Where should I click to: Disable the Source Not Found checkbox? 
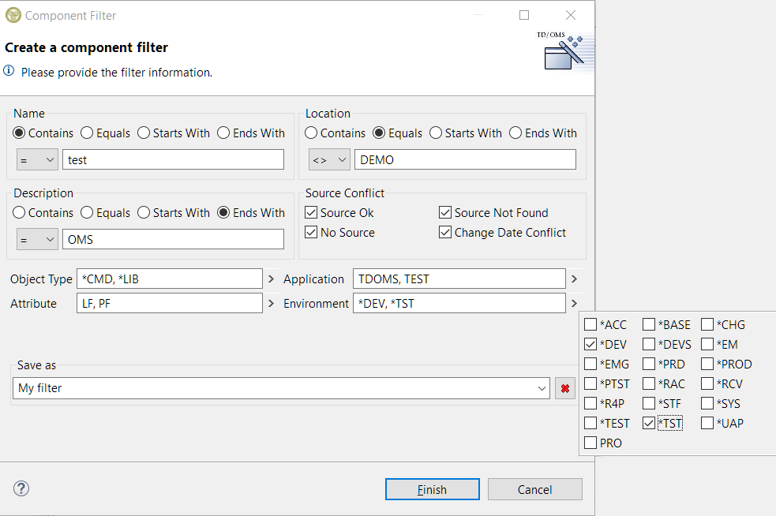[x=445, y=213]
